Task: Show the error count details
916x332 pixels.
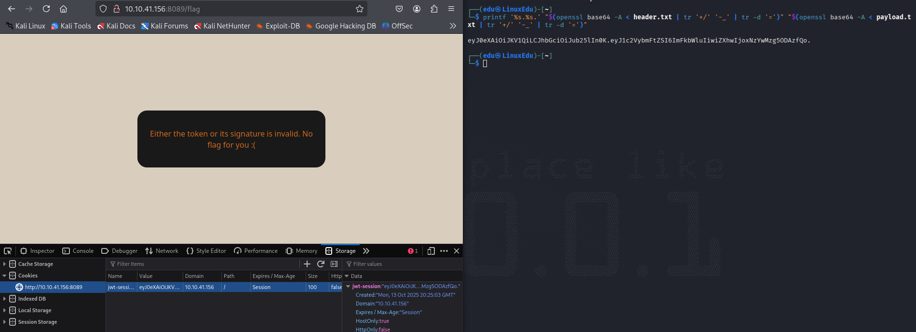Action: pyautogui.click(x=413, y=251)
